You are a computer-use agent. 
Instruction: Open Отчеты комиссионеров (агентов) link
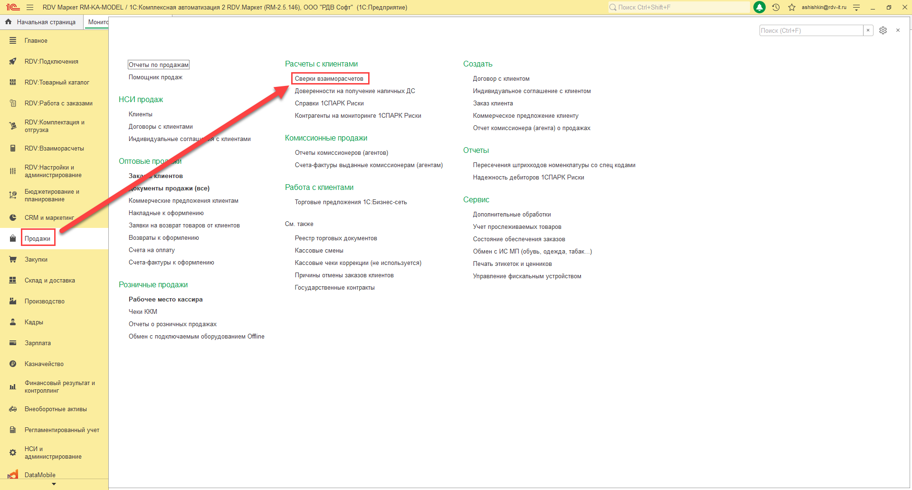pos(342,153)
